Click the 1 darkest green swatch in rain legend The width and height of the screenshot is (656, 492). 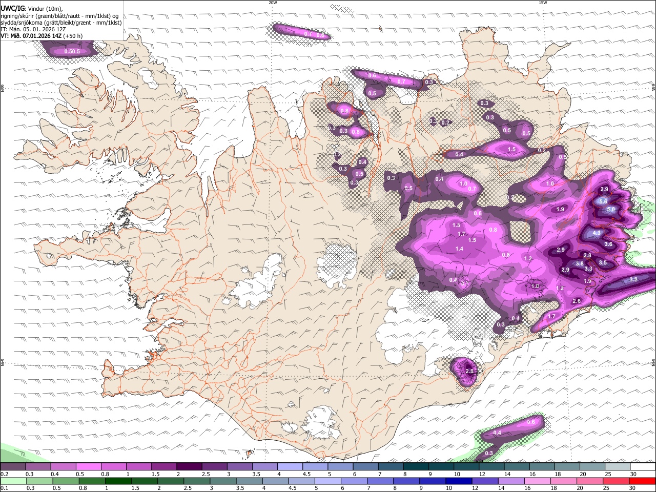point(118,481)
